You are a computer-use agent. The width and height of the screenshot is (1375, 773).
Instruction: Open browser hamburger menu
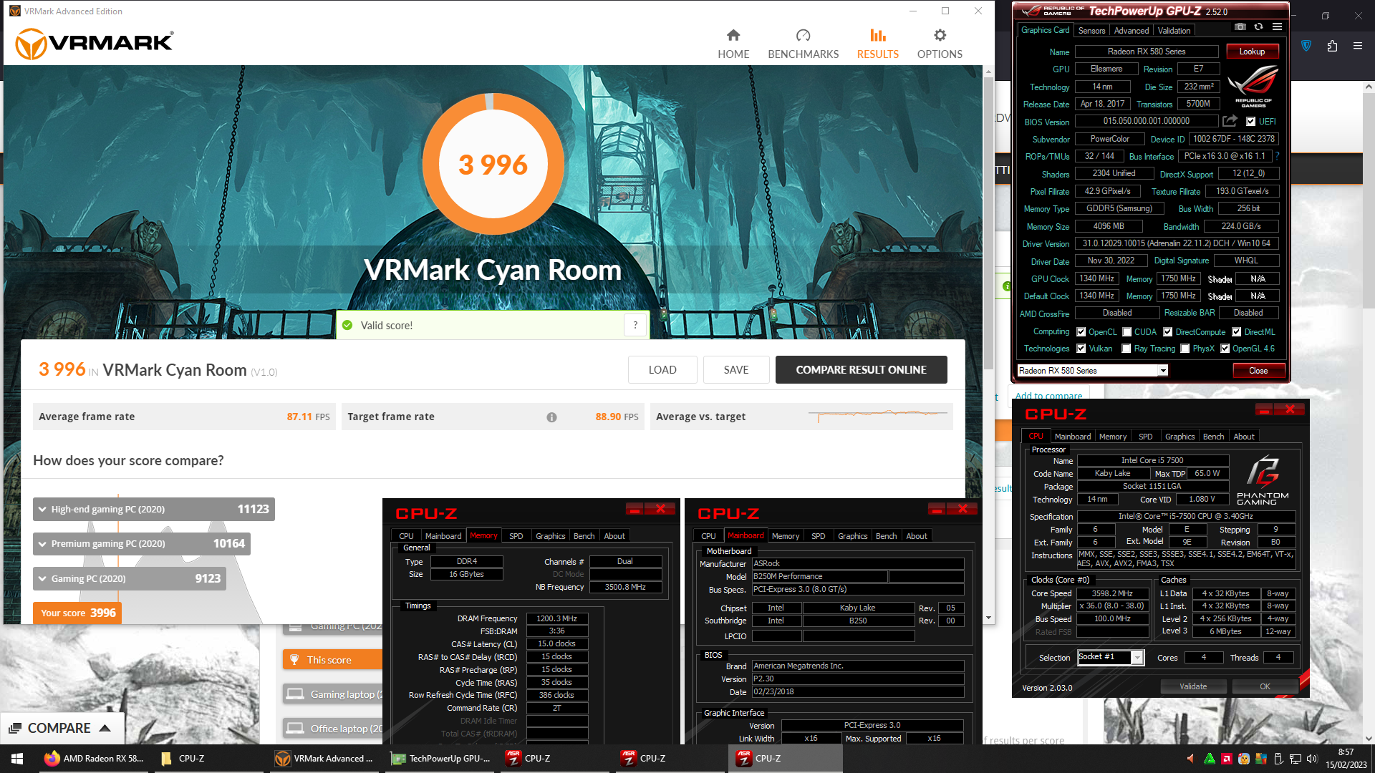pos(1358,46)
